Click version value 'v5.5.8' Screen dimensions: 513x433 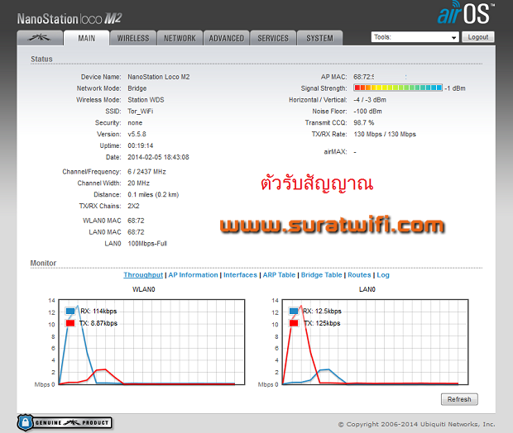click(x=137, y=134)
